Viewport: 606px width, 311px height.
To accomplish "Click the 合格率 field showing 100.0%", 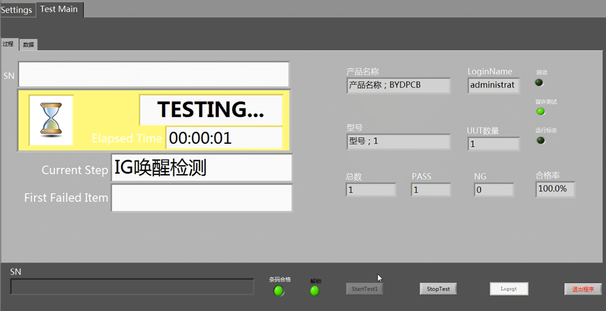I will click(x=555, y=189).
